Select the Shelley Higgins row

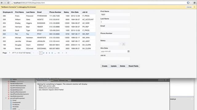pyautogui.click(x=49, y=23)
